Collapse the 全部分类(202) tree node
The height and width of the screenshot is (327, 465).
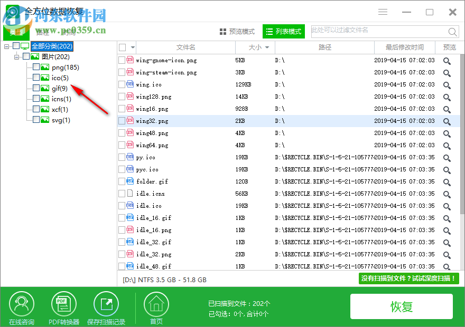(7, 46)
